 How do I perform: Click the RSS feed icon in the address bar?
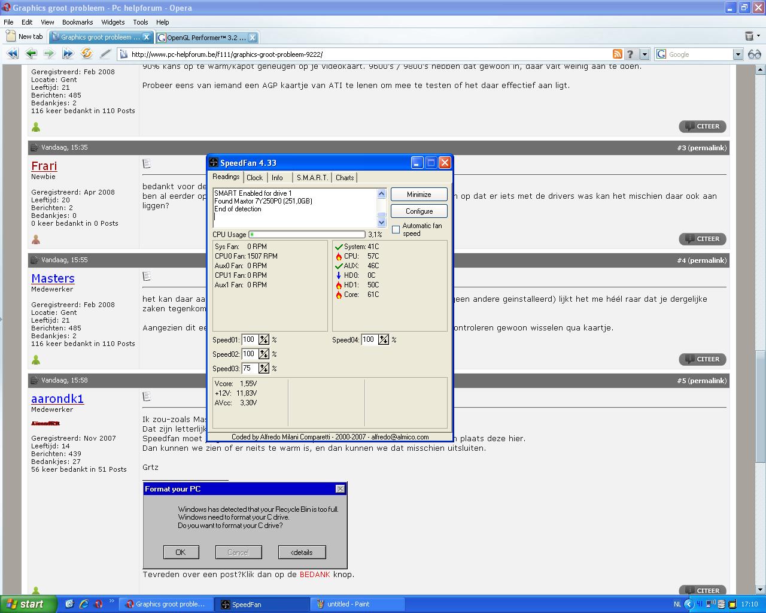click(x=617, y=54)
